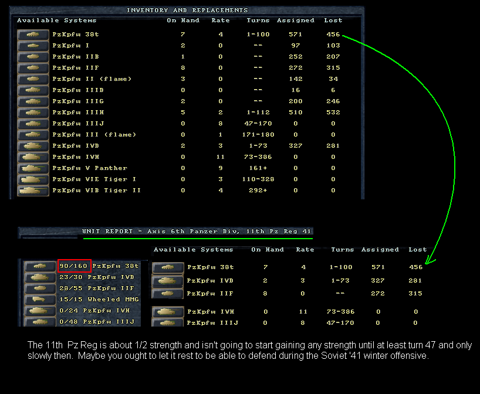This screenshot has width=480, height=394.
Task: Click the PzKpfw IIF tank icon in inventory
Action: [33, 68]
